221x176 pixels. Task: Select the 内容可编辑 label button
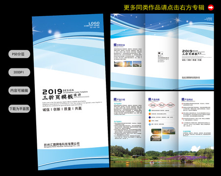tap(19, 90)
